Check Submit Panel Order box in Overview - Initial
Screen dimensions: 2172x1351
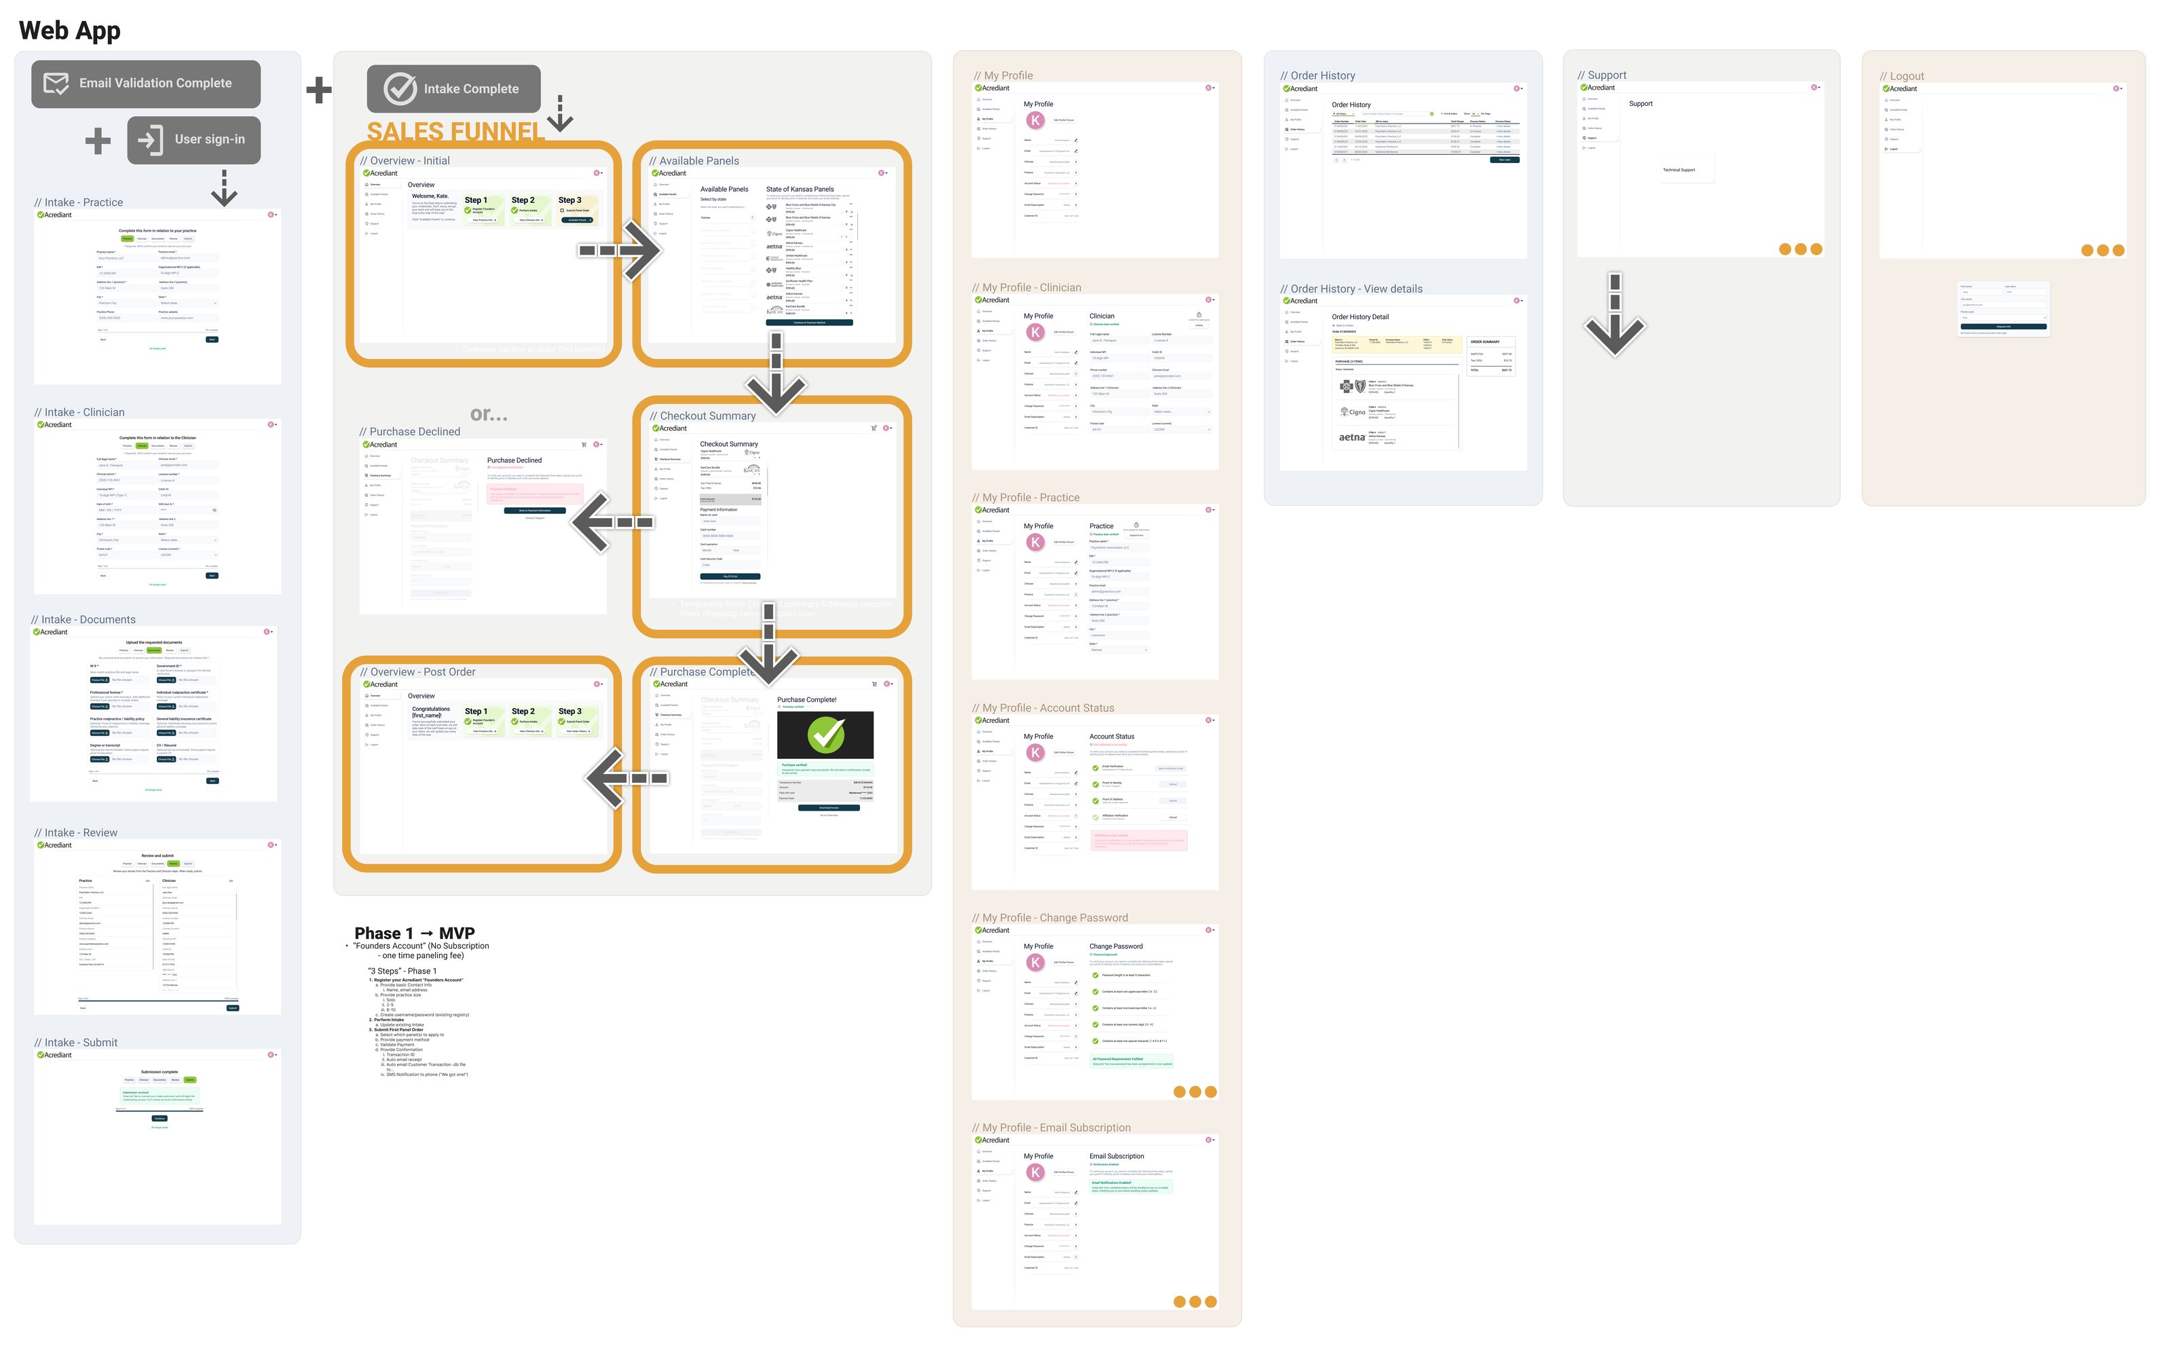pyautogui.click(x=562, y=211)
